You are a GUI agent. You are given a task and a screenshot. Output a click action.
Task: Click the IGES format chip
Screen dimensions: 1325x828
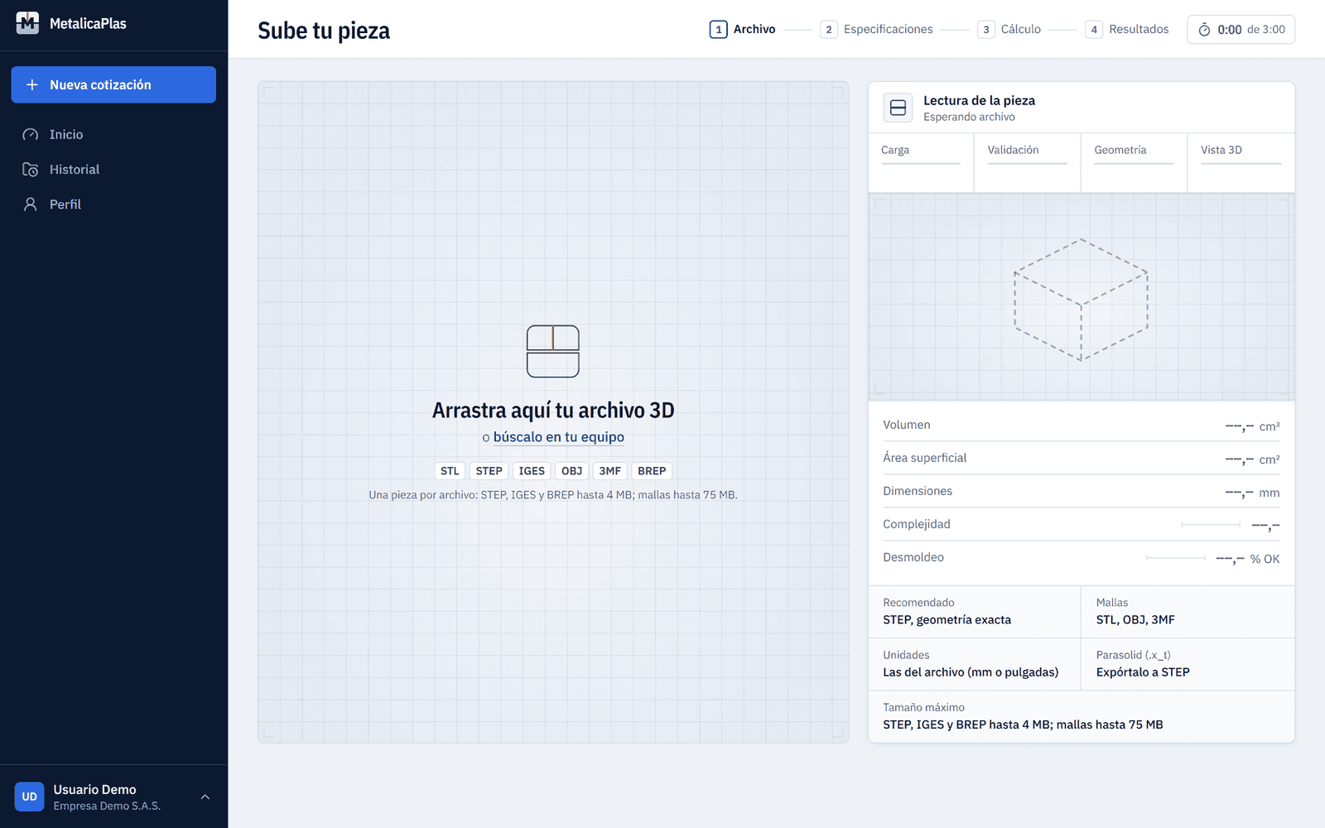(x=532, y=471)
